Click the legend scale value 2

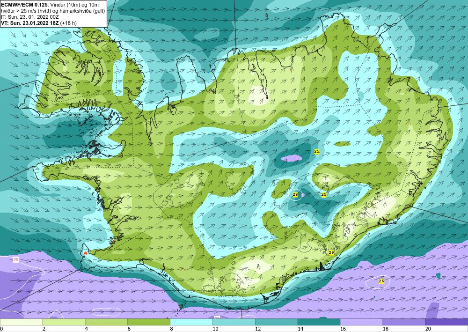[x=44, y=329]
